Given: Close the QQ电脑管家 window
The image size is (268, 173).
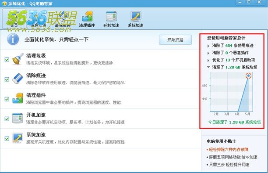Looking at the screenshot, I should coord(260,2).
